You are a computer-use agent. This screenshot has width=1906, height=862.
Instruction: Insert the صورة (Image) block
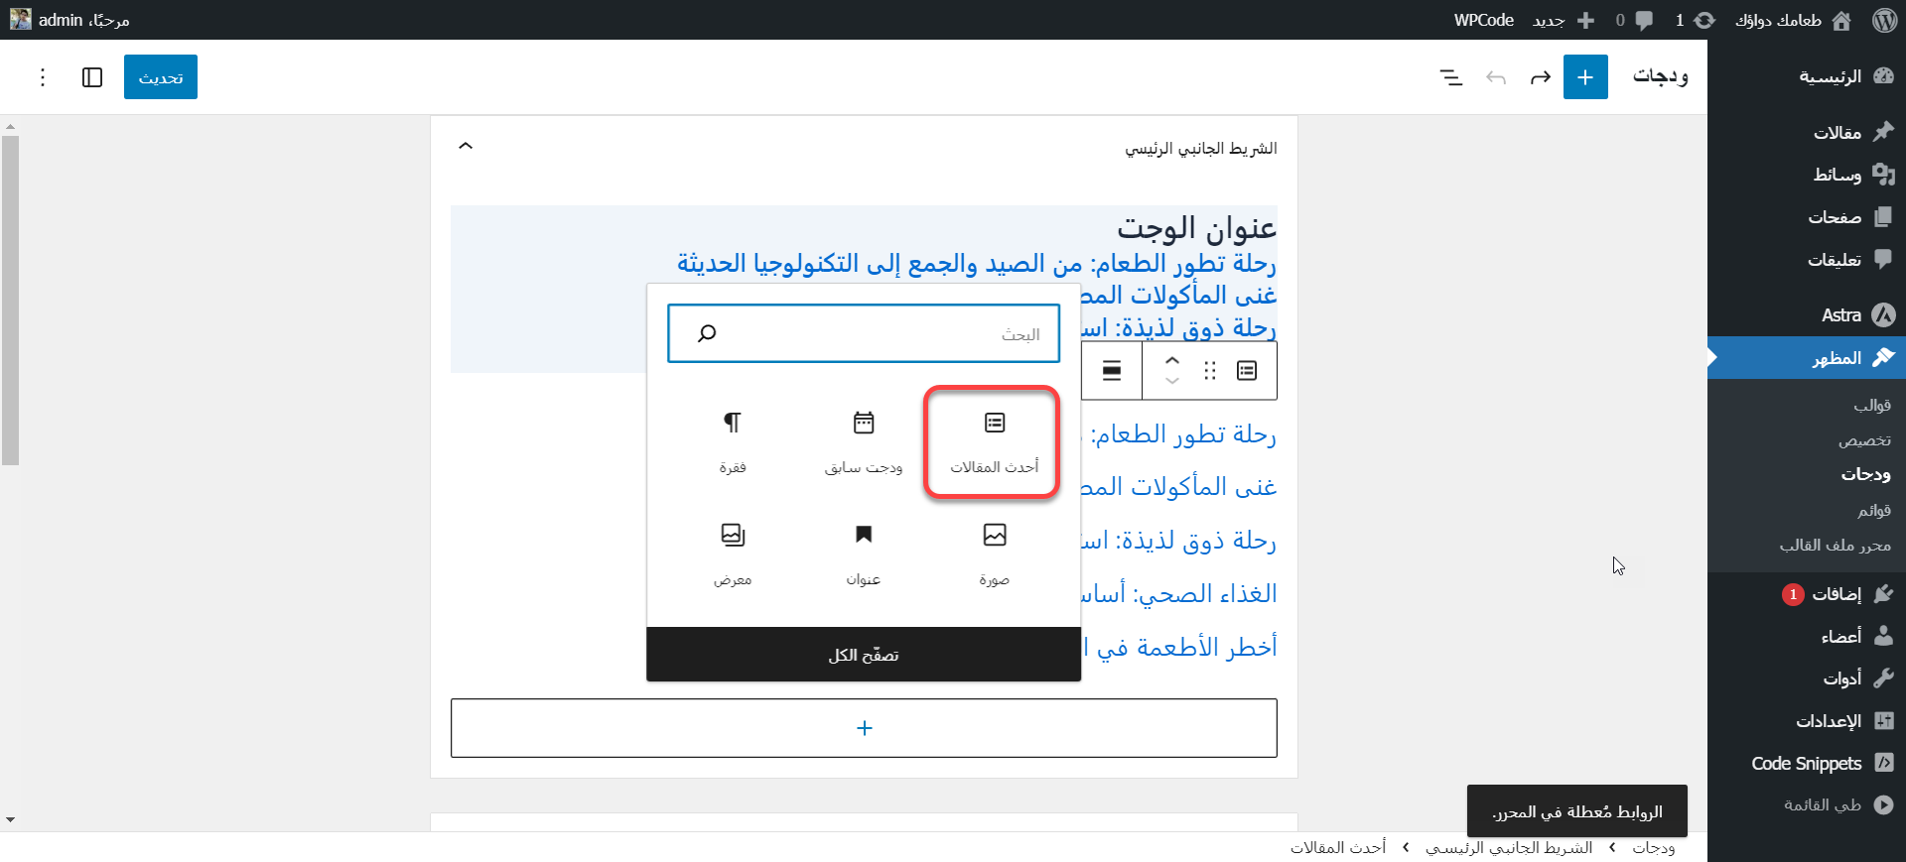(x=994, y=554)
